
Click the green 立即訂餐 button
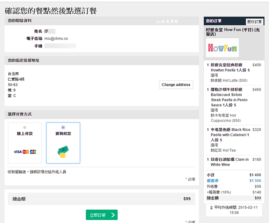[x=102, y=215]
